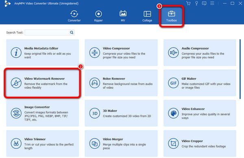Viewport: 244px width, 158px height.
Task: Minimize the AnyMP4 window
Action: click(224, 3)
